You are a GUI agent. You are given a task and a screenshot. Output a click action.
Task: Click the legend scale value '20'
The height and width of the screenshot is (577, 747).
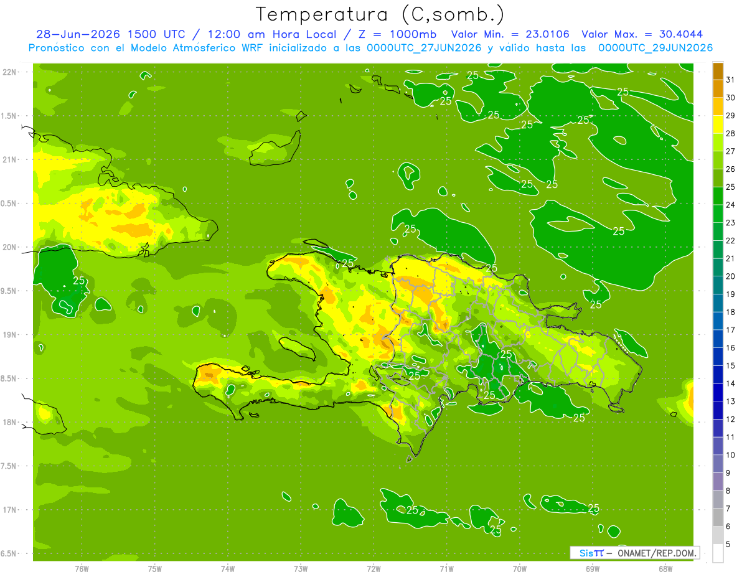click(x=730, y=276)
